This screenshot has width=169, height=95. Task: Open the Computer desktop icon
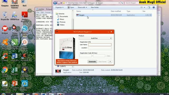click(5, 3)
